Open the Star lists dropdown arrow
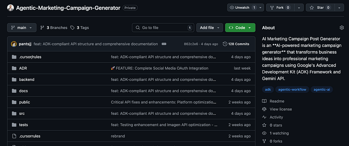This screenshot has height=146, width=349. tap(339, 7)
